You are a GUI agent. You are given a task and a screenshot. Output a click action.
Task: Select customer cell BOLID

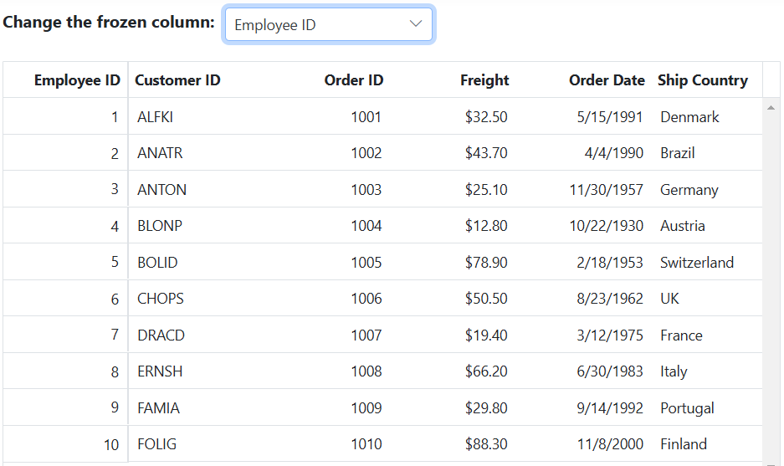pos(157,263)
